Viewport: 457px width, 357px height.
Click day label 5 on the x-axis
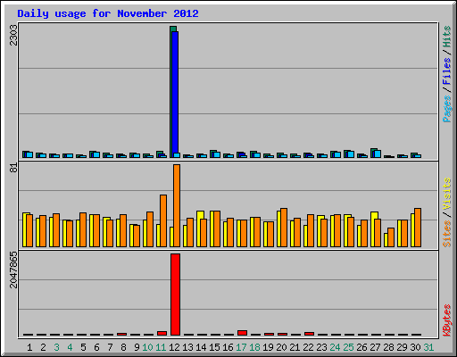click(x=83, y=347)
